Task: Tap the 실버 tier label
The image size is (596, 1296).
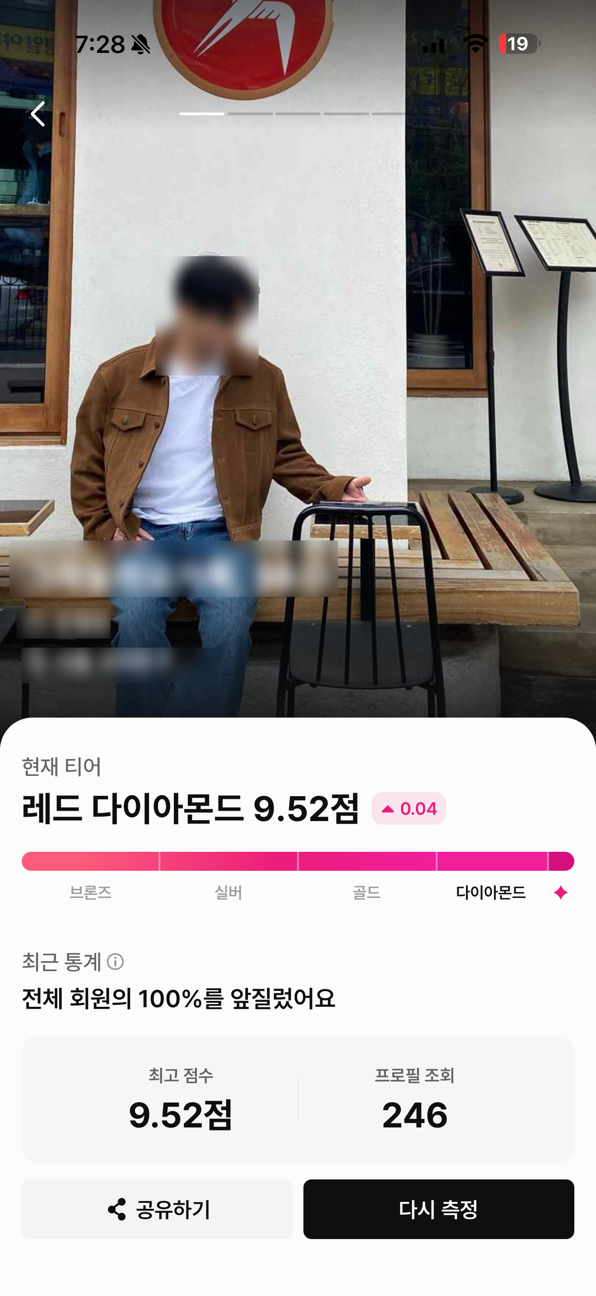Action: click(x=228, y=892)
